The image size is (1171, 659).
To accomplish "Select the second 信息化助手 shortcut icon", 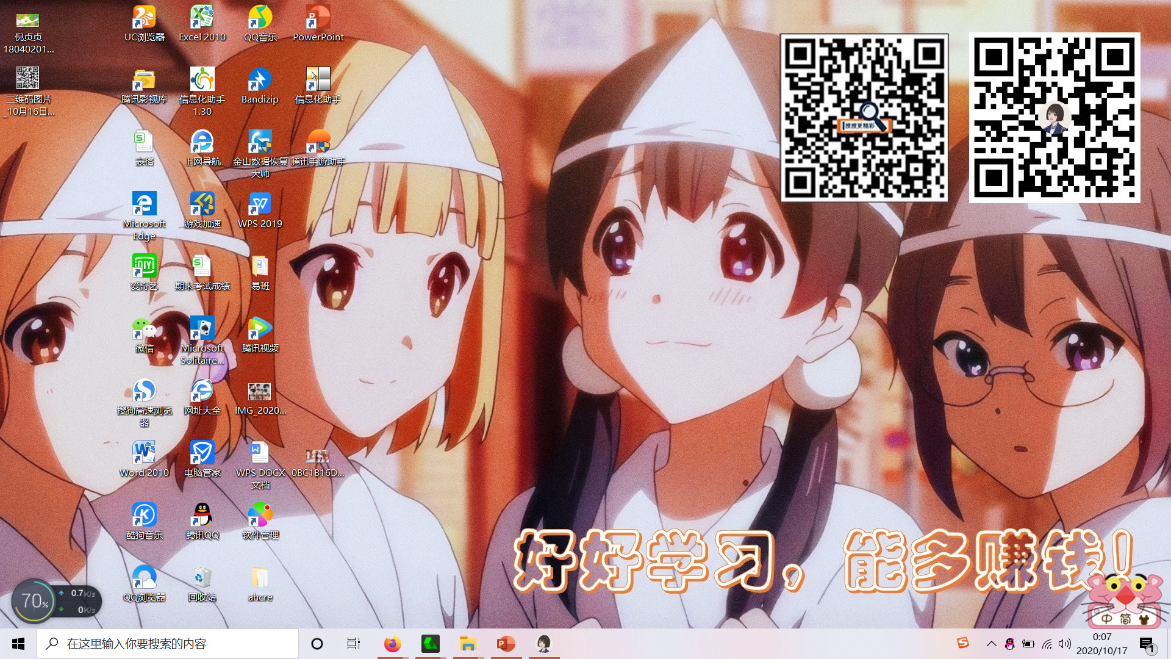I will click(x=318, y=85).
